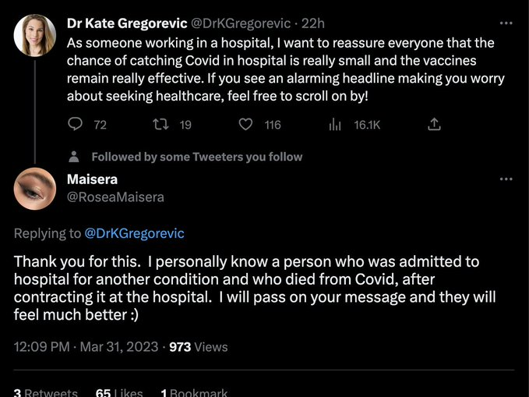Follow the @DrKGregorevic link in Replying to

coord(134,233)
